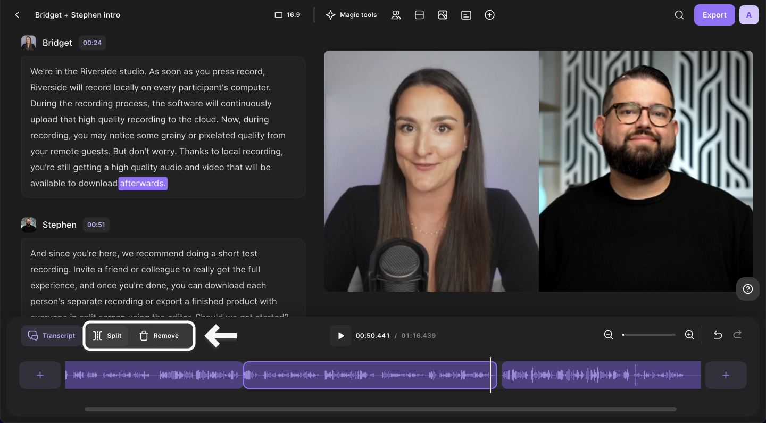The image size is (766, 423).
Task: Click the Export button
Action: point(714,15)
